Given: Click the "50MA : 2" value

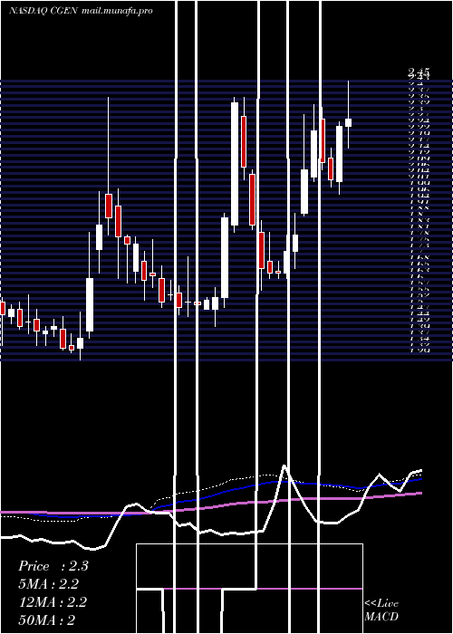Looking at the screenshot, I should click(x=47, y=620).
